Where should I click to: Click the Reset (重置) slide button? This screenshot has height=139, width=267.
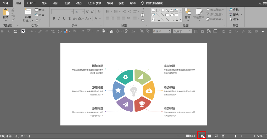pos(40,15)
